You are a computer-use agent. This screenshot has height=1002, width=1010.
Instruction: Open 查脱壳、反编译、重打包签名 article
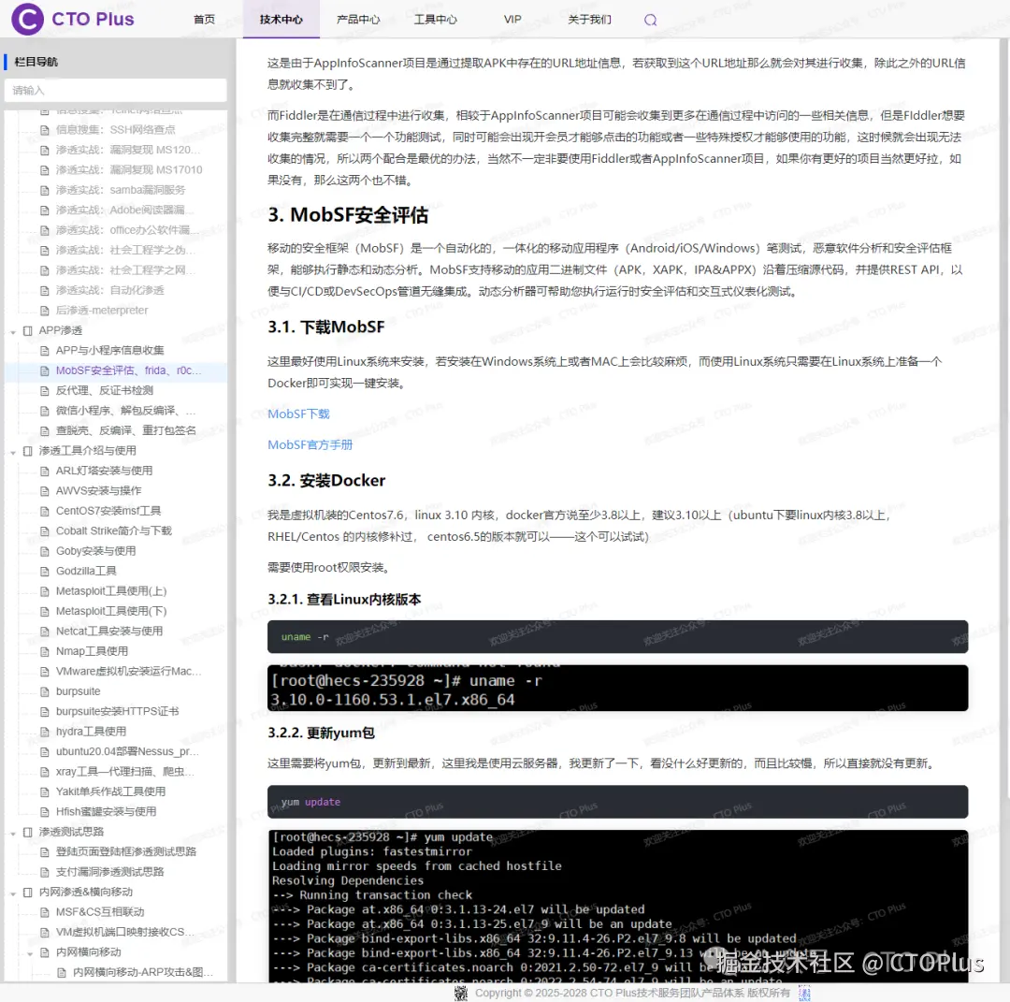pyautogui.click(x=125, y=429)
